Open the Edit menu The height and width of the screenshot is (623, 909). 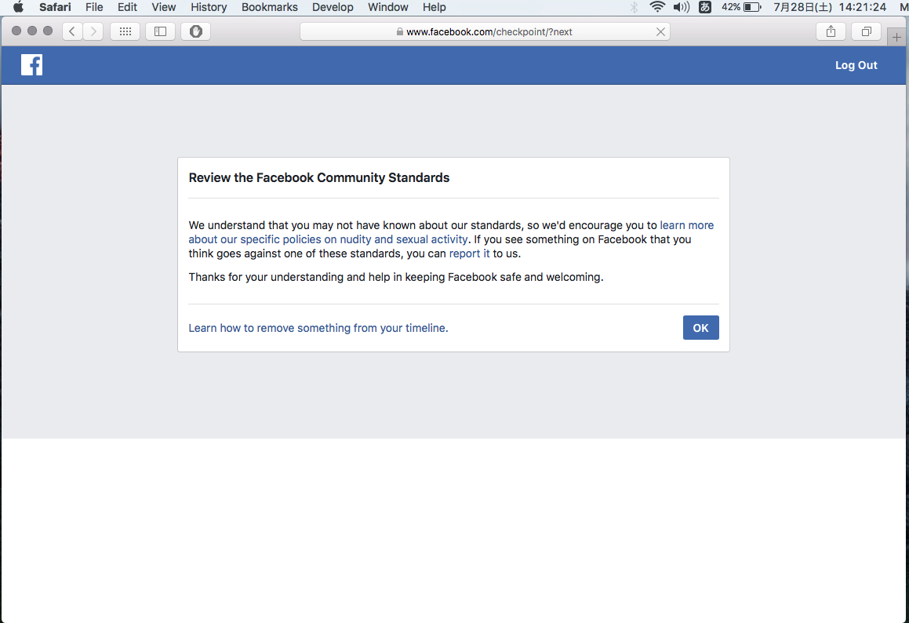coord(127,7)
